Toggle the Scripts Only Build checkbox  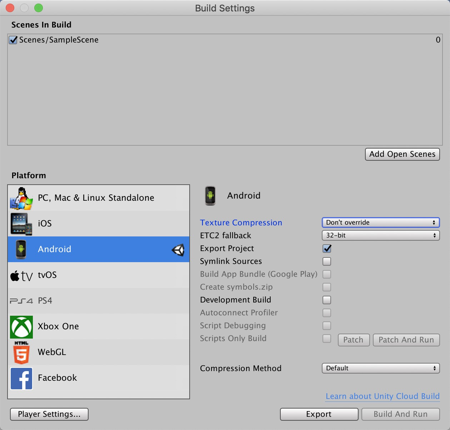click(327, 339)
